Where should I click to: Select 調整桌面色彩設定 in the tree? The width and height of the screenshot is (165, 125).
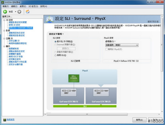click(x=16, y=51)
